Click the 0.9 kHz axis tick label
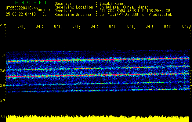 click(2, 70)
